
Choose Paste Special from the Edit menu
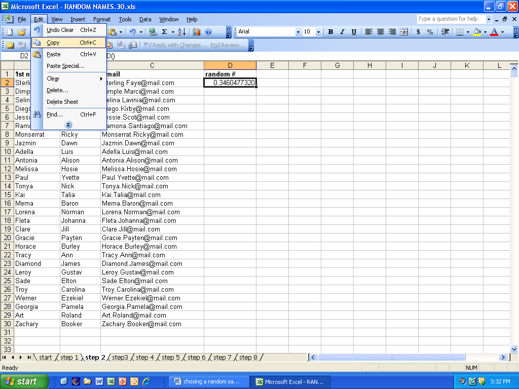[69, 66]
